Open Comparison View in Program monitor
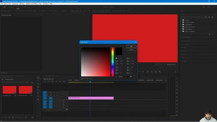Image resolution: width=217 pixels, height=122 pixels. [x=160, y=72]
